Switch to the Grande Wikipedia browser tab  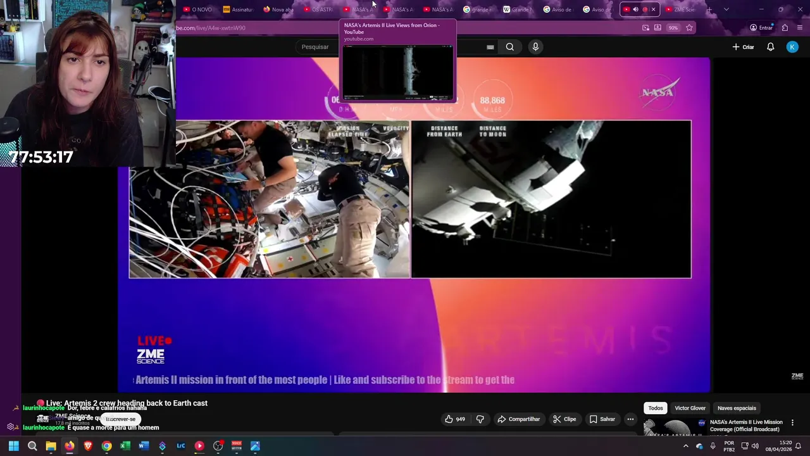(x=518, y=9)
